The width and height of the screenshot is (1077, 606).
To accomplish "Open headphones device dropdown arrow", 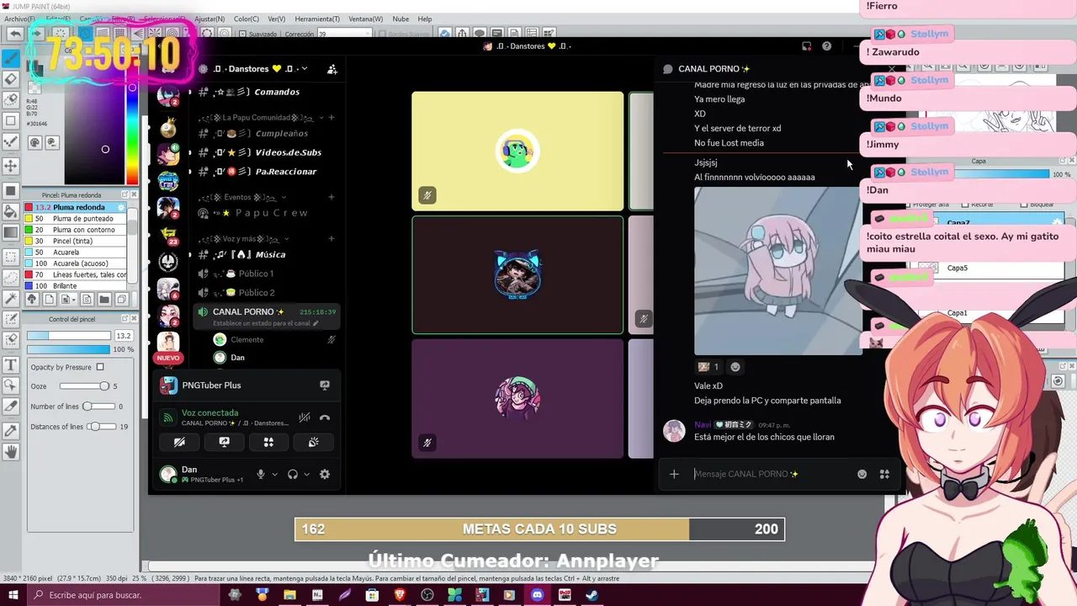I will click(x=306, y=474).
